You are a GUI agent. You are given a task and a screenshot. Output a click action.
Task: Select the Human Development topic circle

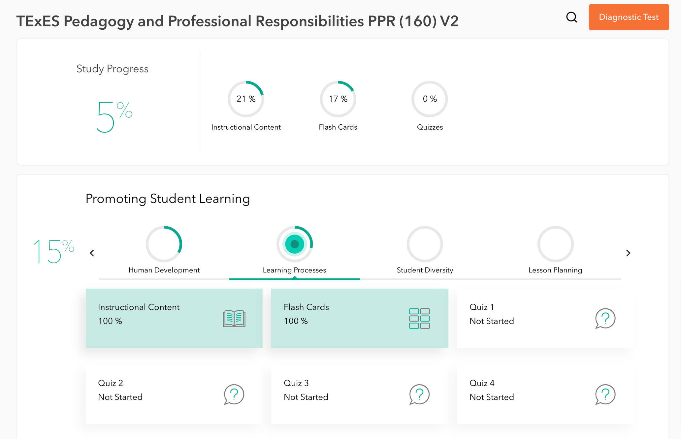(x=164, y=244)
